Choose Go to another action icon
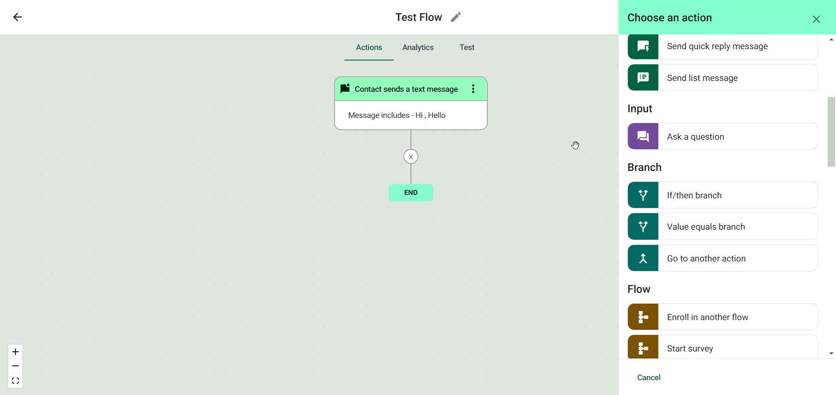This screenshot has width=836, height=395. point(643,258)
